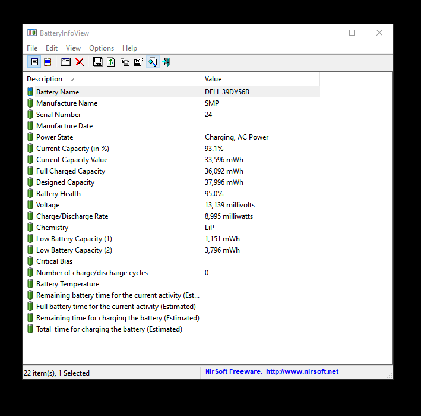Image resolution: width=421 pixels, height=416 pixels.
Task: Open the nirsoft.net website link
Action: [x=302, y=371]
